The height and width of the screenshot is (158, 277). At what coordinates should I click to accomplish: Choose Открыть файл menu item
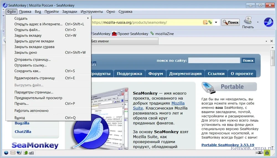pyautogui.click(x=48, y=30)
